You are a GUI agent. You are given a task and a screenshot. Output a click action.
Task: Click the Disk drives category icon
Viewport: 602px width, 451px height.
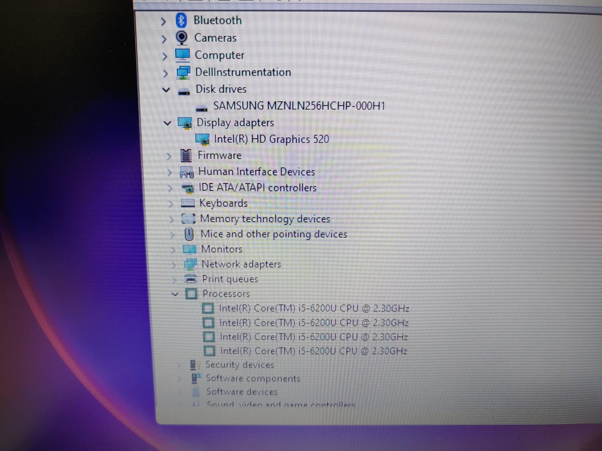click(184, 91)
